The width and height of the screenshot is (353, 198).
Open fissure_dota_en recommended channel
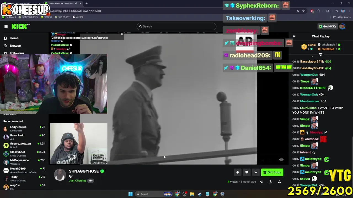[24, 145]
